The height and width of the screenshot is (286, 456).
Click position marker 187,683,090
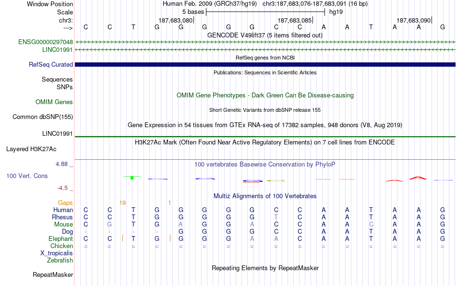tap(414, 20)
